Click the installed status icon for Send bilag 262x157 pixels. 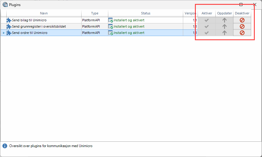(x=111, y=20)
